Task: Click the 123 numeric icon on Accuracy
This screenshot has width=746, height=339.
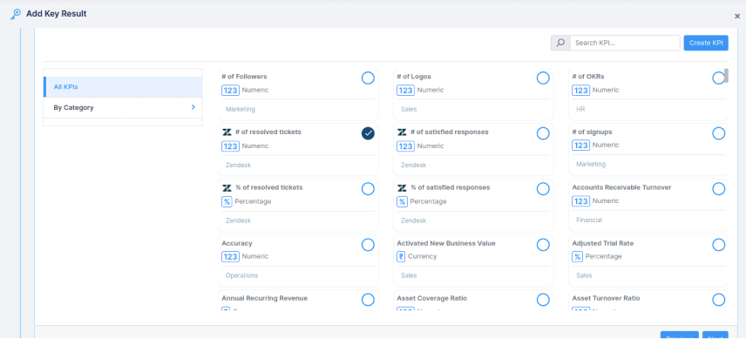Action: click(x=230, y=257)
